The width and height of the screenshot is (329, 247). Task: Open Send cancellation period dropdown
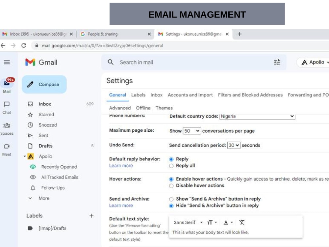pos(234,145)
